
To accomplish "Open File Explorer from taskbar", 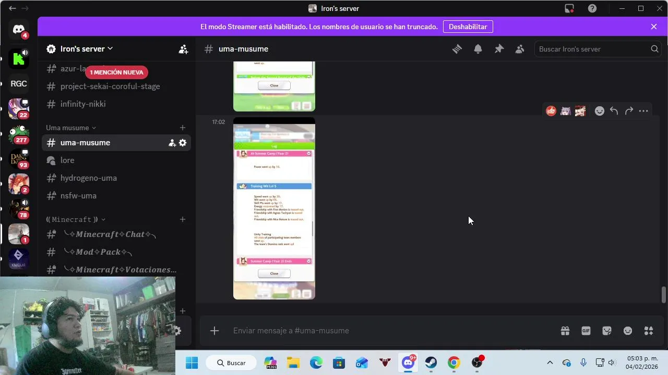I will (293, 362).
